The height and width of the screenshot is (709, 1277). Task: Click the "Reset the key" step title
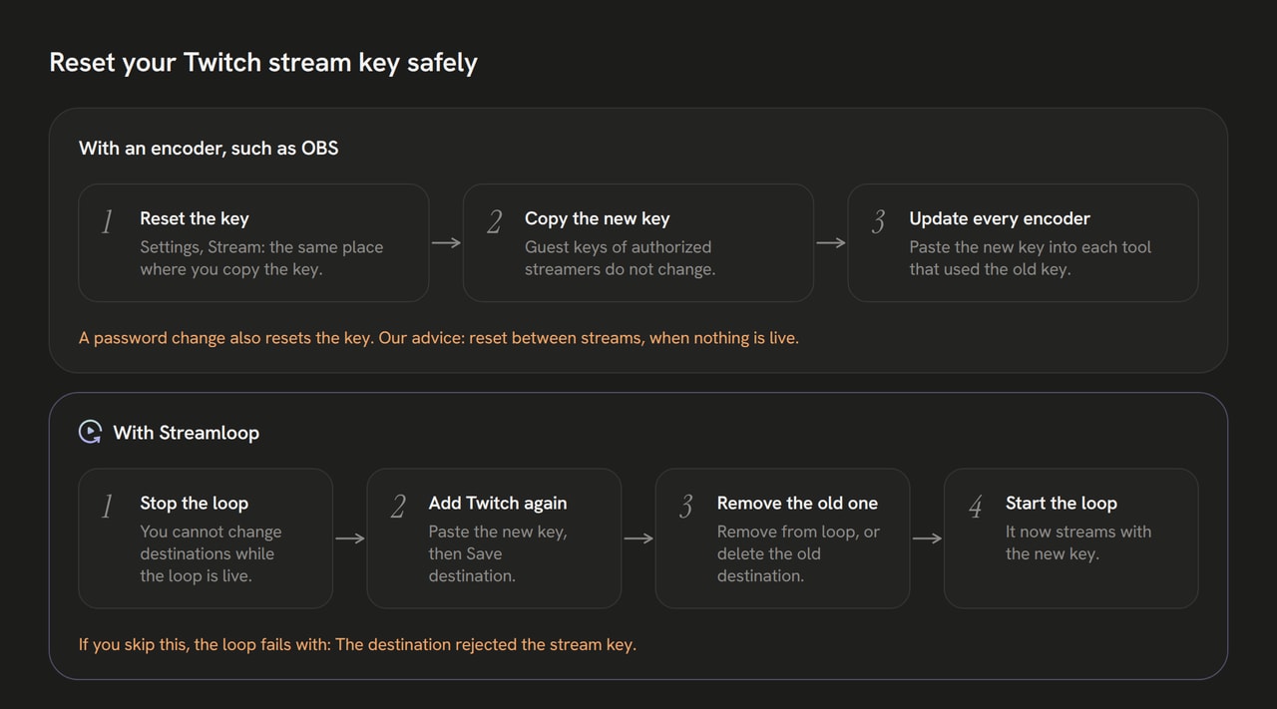point(195,218)
